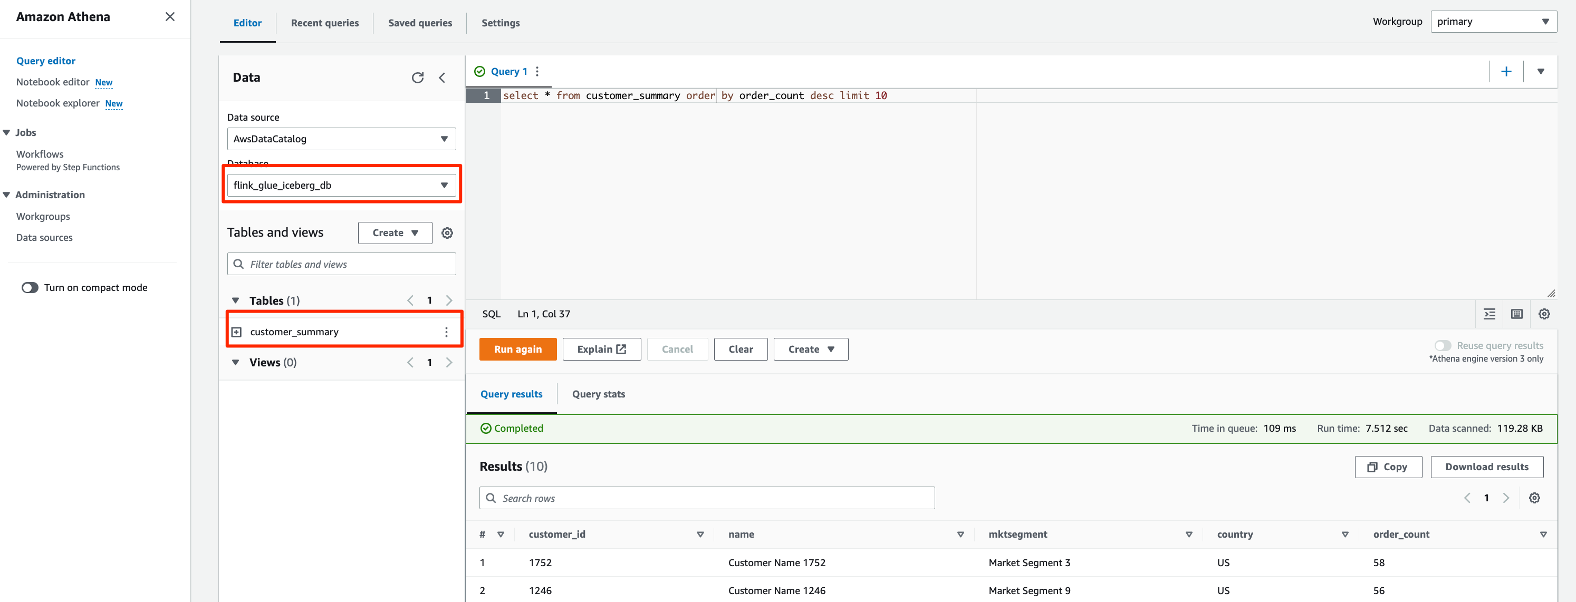Collapse the Tables section
The height and width of the screenshot is (602, 1576).
(236, 300)
